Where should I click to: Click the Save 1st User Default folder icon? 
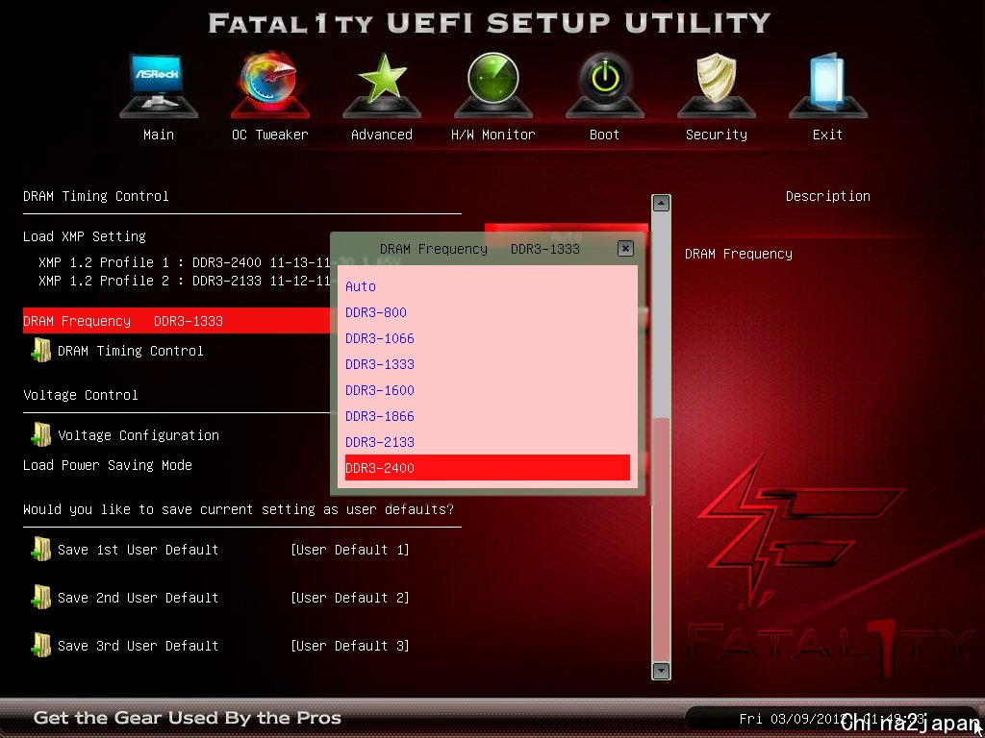click(40, 549)
